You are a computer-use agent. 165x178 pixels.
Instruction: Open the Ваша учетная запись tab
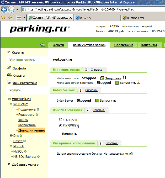point(89,45)
